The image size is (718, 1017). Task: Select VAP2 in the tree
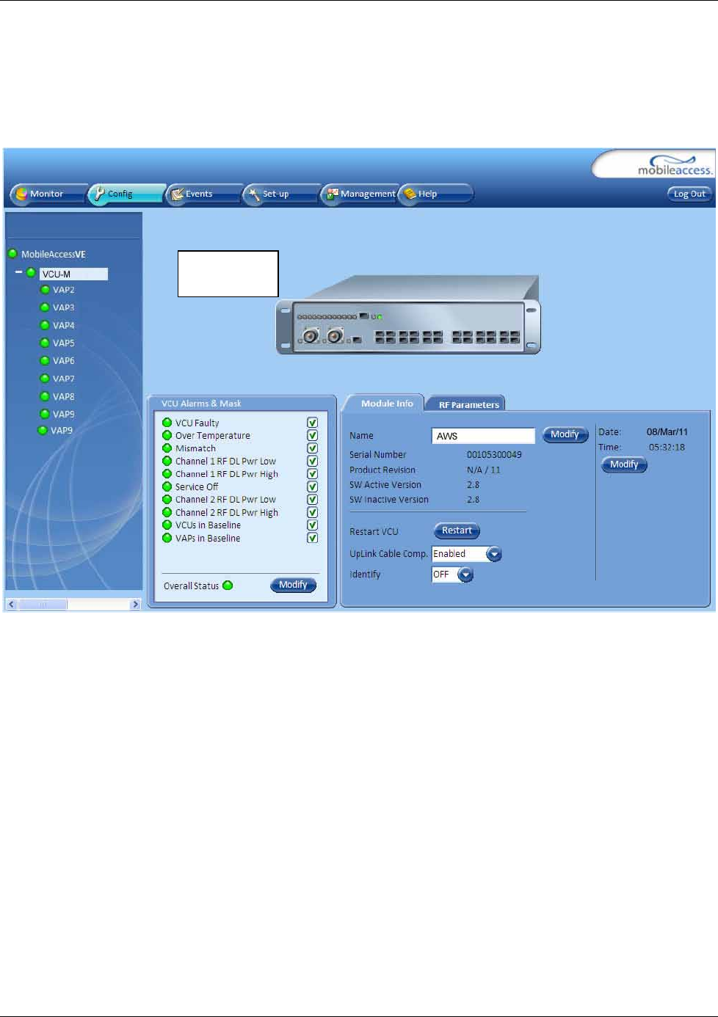click(63, 290)
